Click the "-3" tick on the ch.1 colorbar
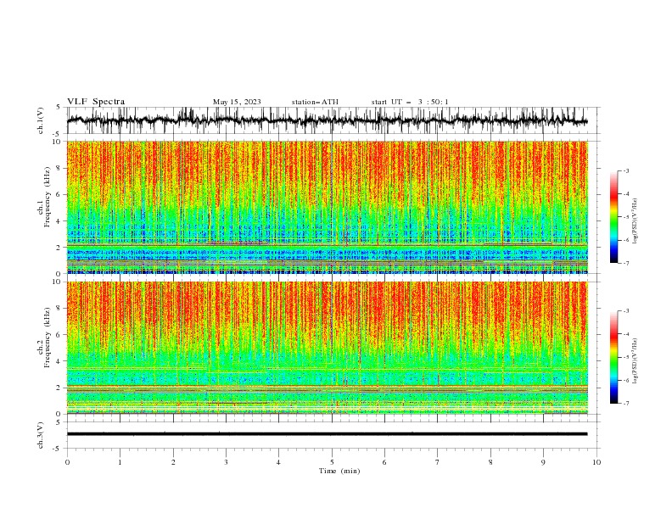The image size is (672, 519). 626,170
